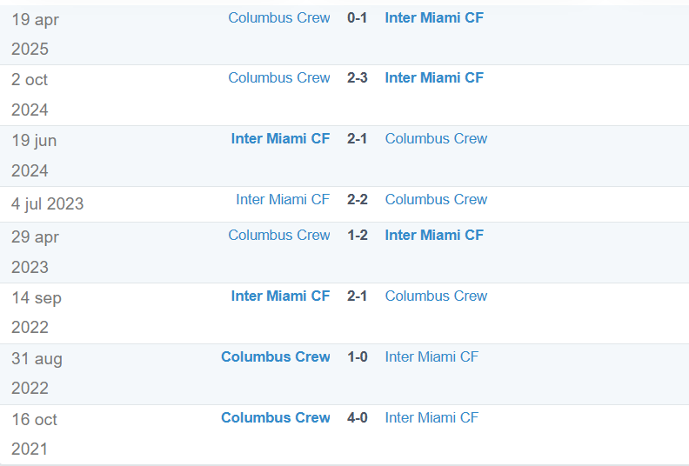Click Columbus Crew in the 19 Jun 2024 row
This screenshot has width=689, height=466.
(436, 138)
